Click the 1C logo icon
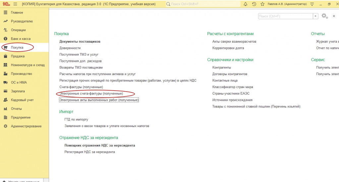The height and width of the screenshot is (182, 339). [5, 4]
